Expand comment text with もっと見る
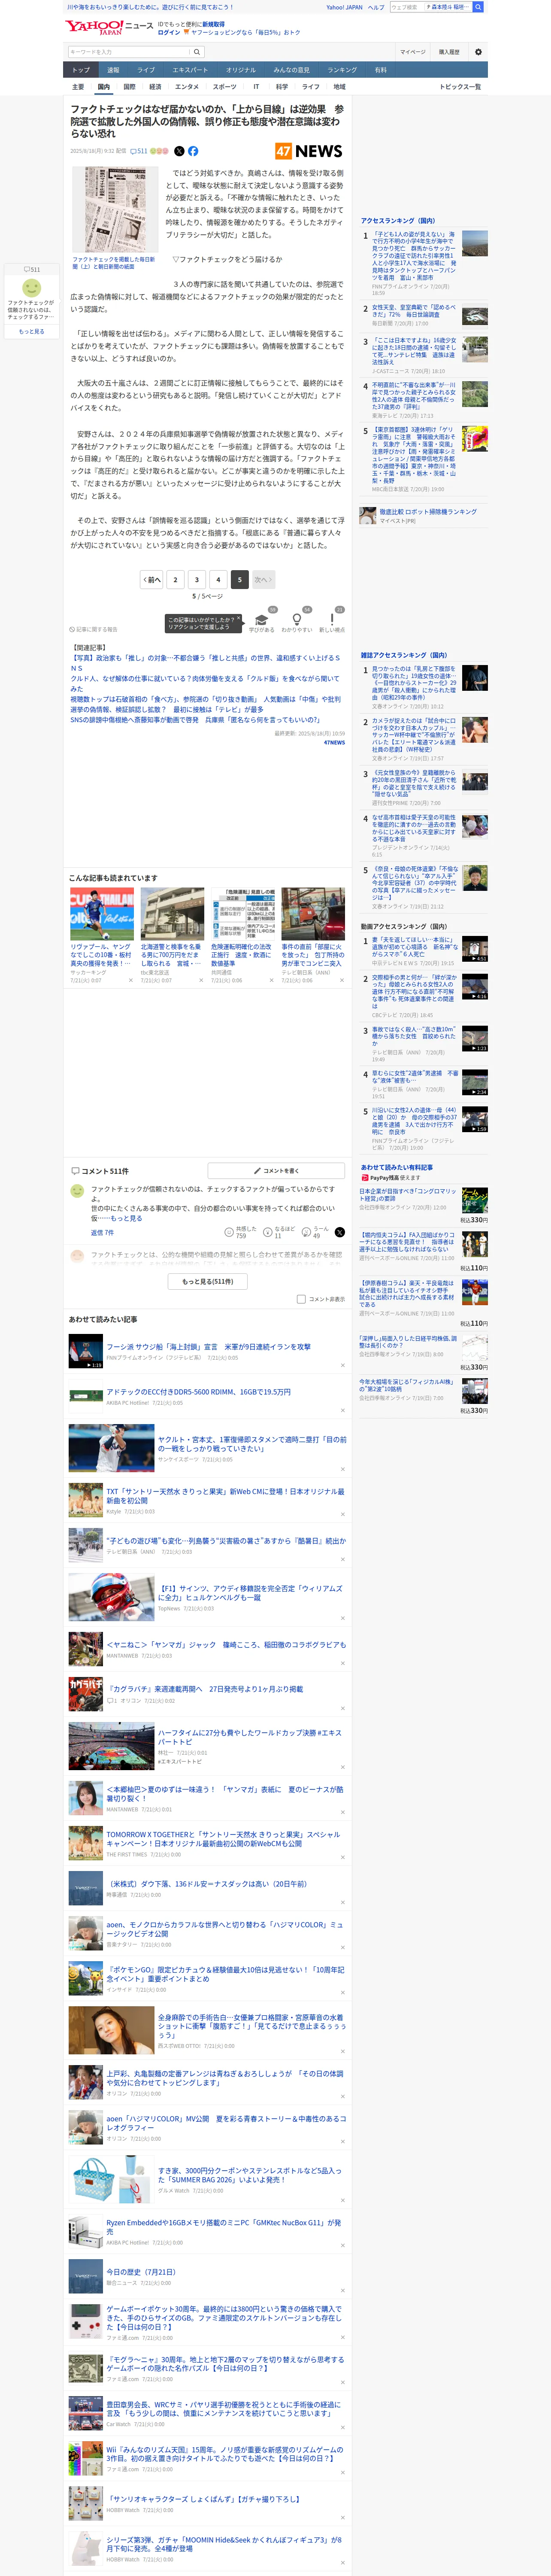This screenshot has width=551, height=2576. (x=126, y=1218)
